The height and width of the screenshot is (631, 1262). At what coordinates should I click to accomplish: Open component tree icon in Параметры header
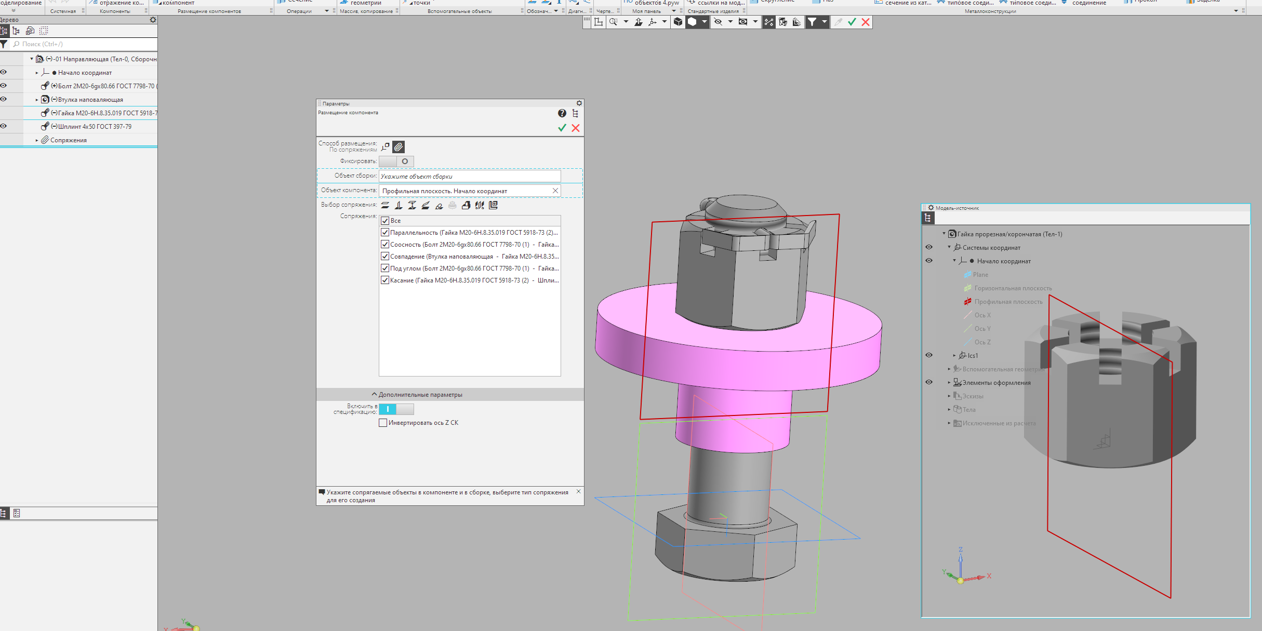coord(575,113)
